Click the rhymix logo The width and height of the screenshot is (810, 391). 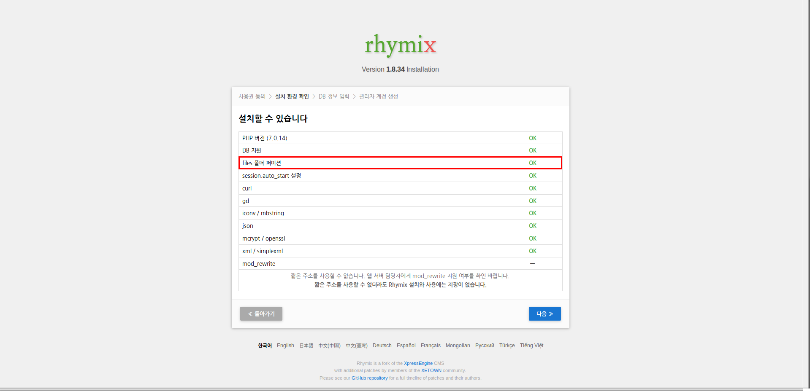pyautogui.click(x=400, y=45)
